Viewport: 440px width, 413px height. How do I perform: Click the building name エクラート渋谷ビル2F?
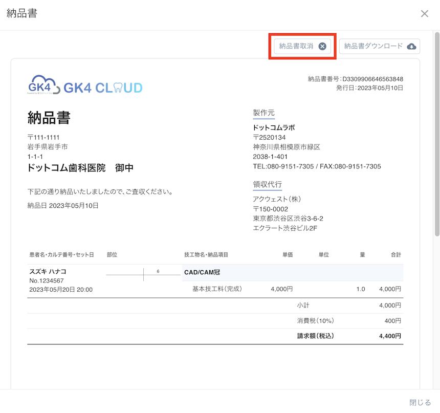(x=285, y=228)
